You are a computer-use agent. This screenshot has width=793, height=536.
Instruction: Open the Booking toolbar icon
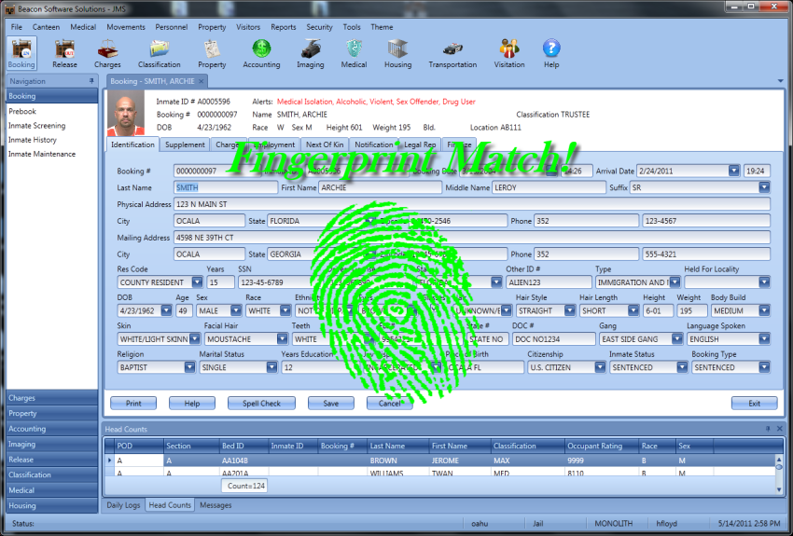point(21,52)
